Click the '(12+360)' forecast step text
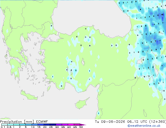Image resolution: width=166 pixels, height=128 pixels. pos(158,122)
